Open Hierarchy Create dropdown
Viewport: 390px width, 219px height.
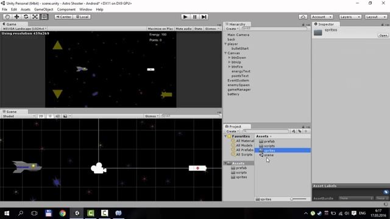(232, 29)
